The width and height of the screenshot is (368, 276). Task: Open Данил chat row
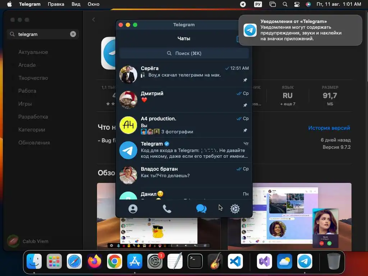pyautogui.click(x=184, y=194)
